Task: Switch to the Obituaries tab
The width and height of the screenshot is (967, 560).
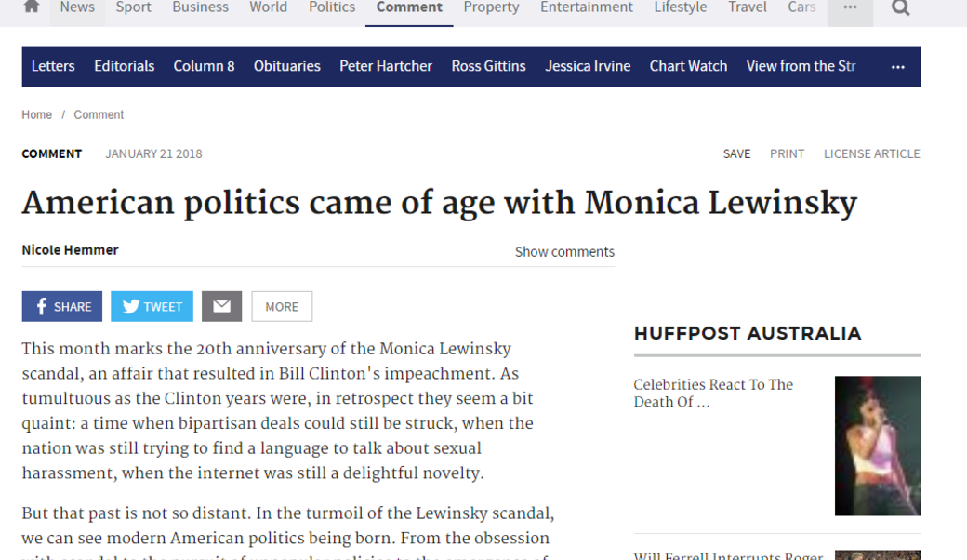Action: pos(287,66)
